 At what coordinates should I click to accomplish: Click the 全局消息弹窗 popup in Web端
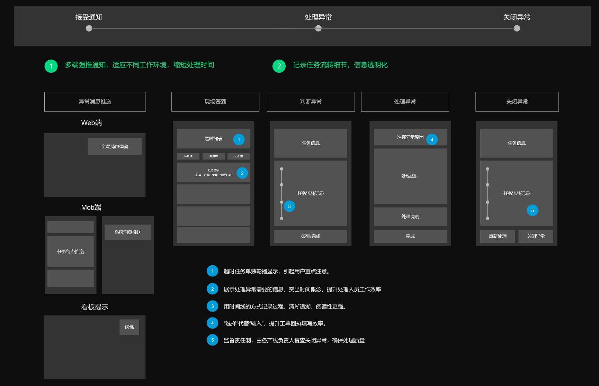point(115,147)
